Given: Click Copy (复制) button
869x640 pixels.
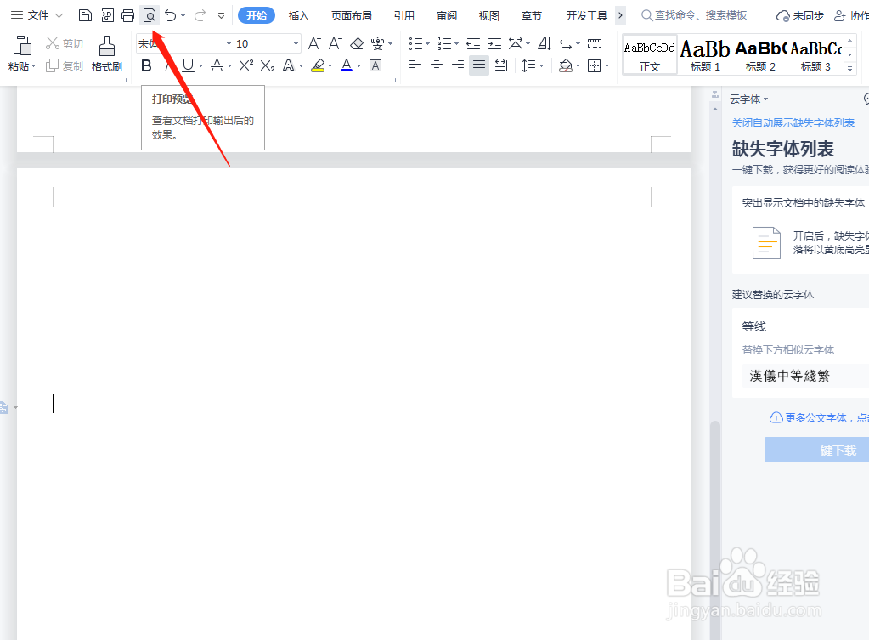Looking at the screenshot, I should pos(65,66).
